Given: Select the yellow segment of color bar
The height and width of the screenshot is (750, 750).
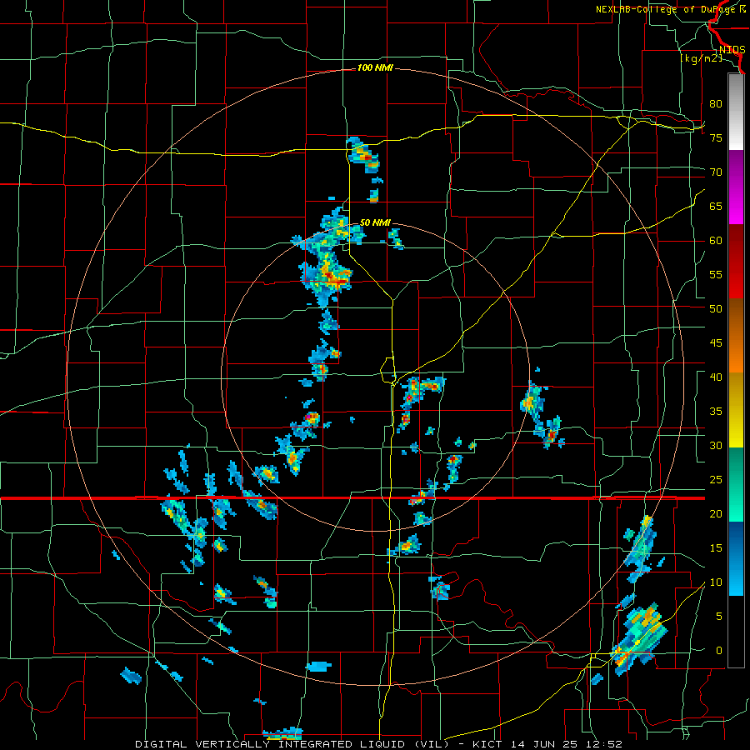Looking at the screenshot, I should pyautogui.click(x=736, y=410).
